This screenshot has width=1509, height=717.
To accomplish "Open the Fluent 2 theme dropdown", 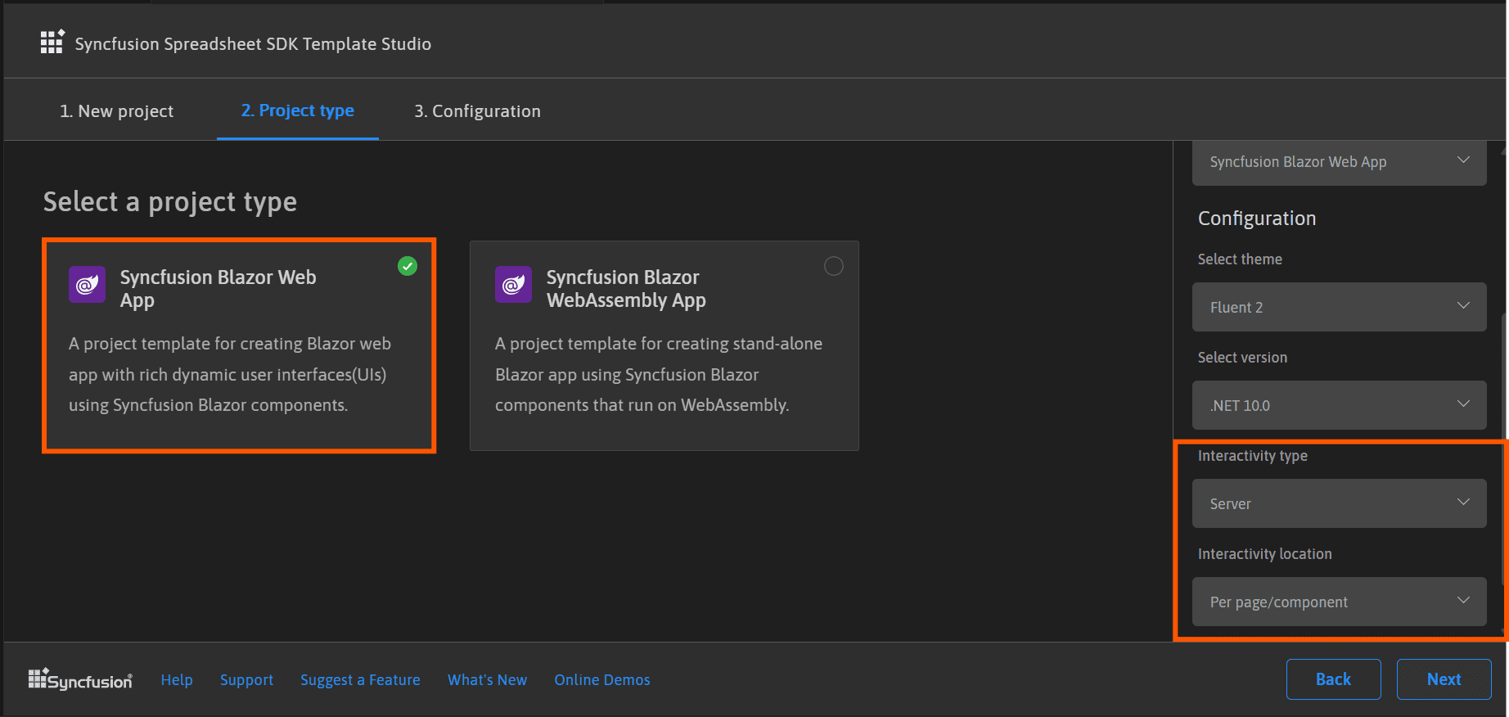I will click(x=1339, y=307).
